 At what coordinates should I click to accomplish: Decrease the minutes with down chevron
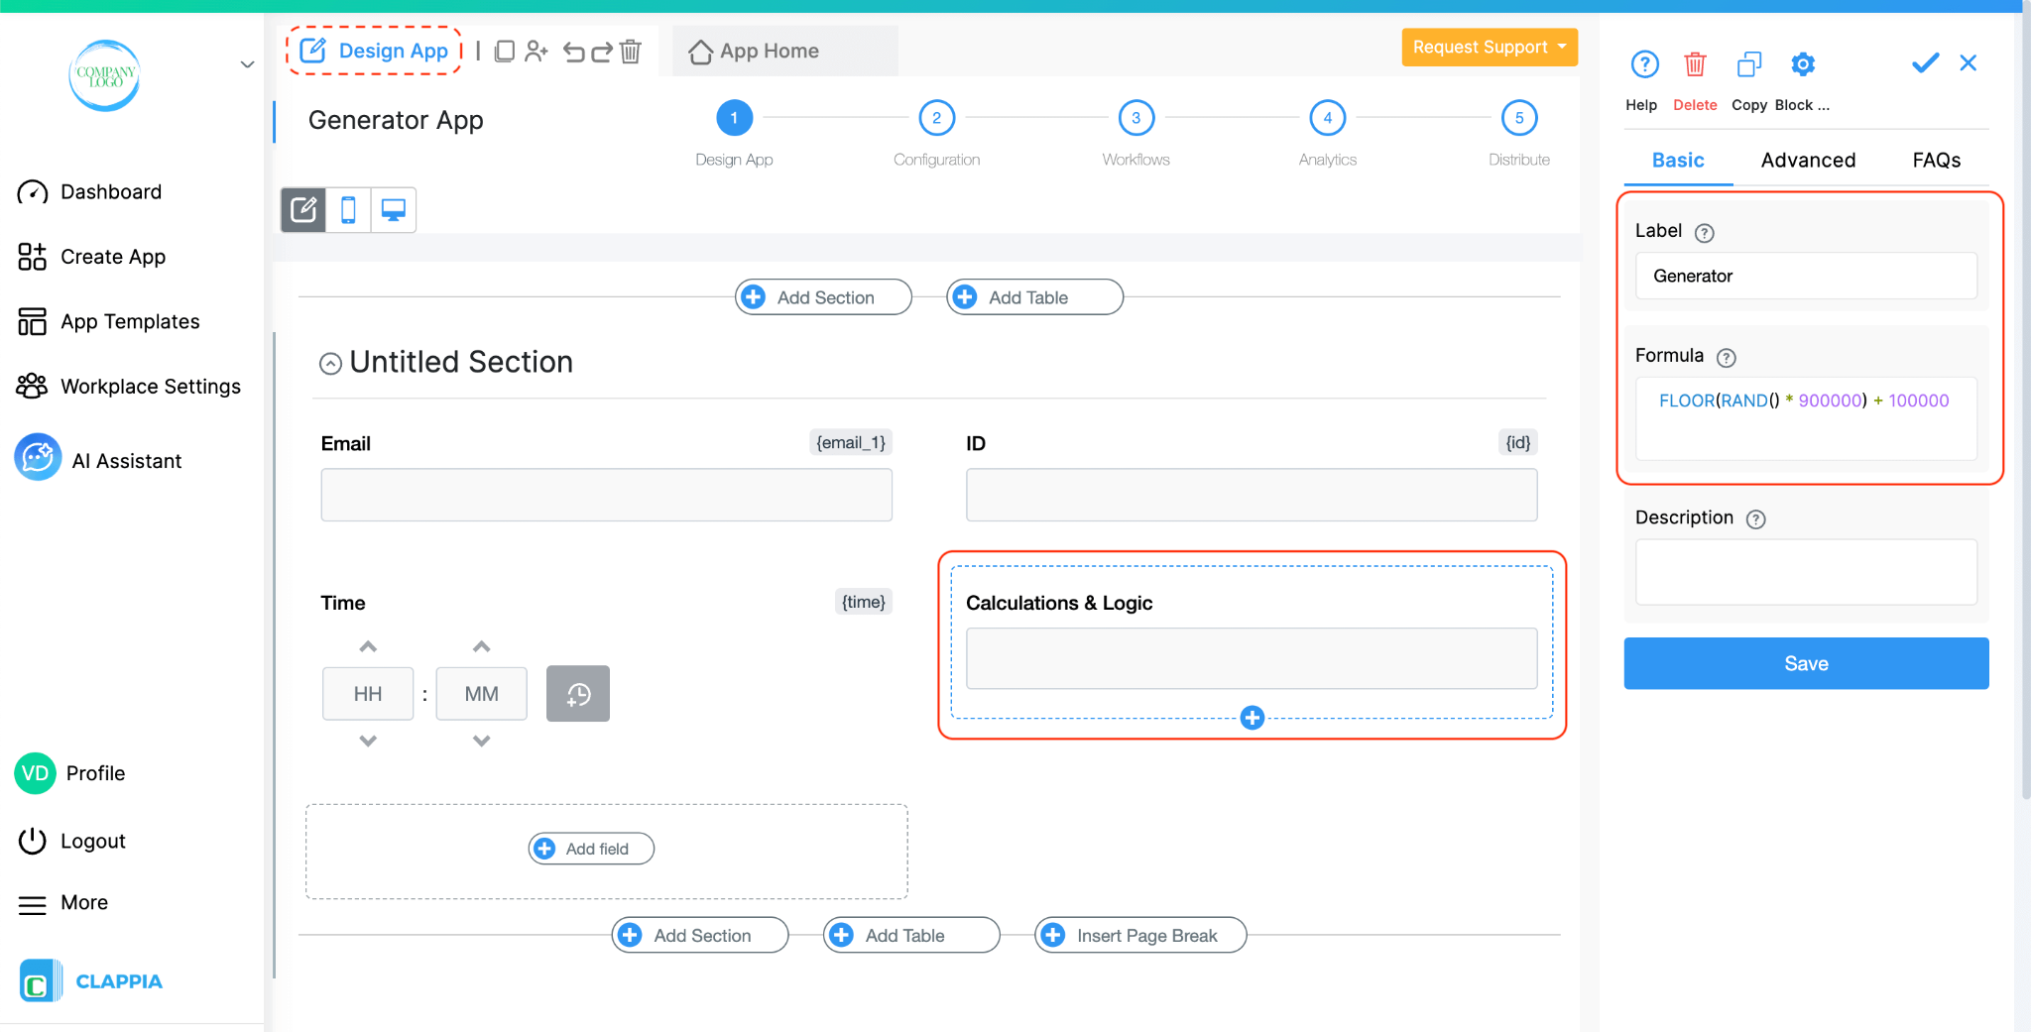tap(481, 741)
